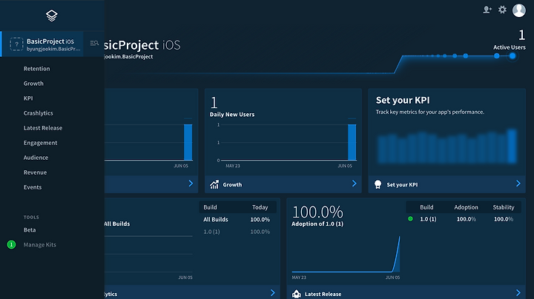Open Audience in the sidebar
This screenshot has height=299, width=534.
pyautogui.click(x=36, y=158)
